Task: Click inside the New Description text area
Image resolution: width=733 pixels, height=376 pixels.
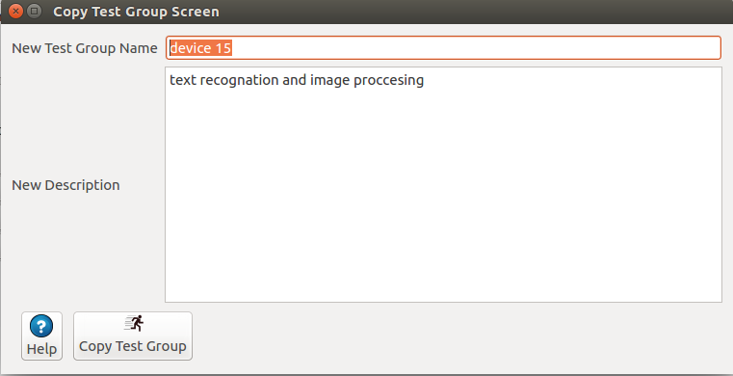Action: 443,184
